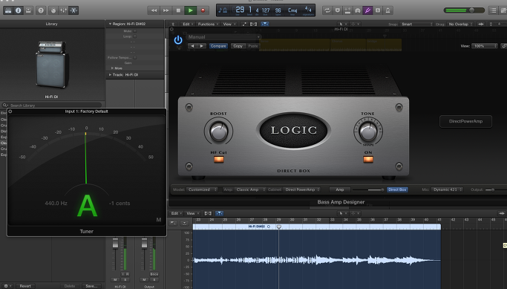Open the tracks area Functions menu
The width and height of the screenshot is (507, 289).
(x=208, y=25)
